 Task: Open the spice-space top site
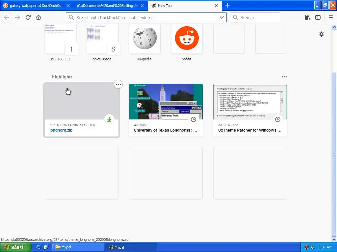[x=102, y=42]
